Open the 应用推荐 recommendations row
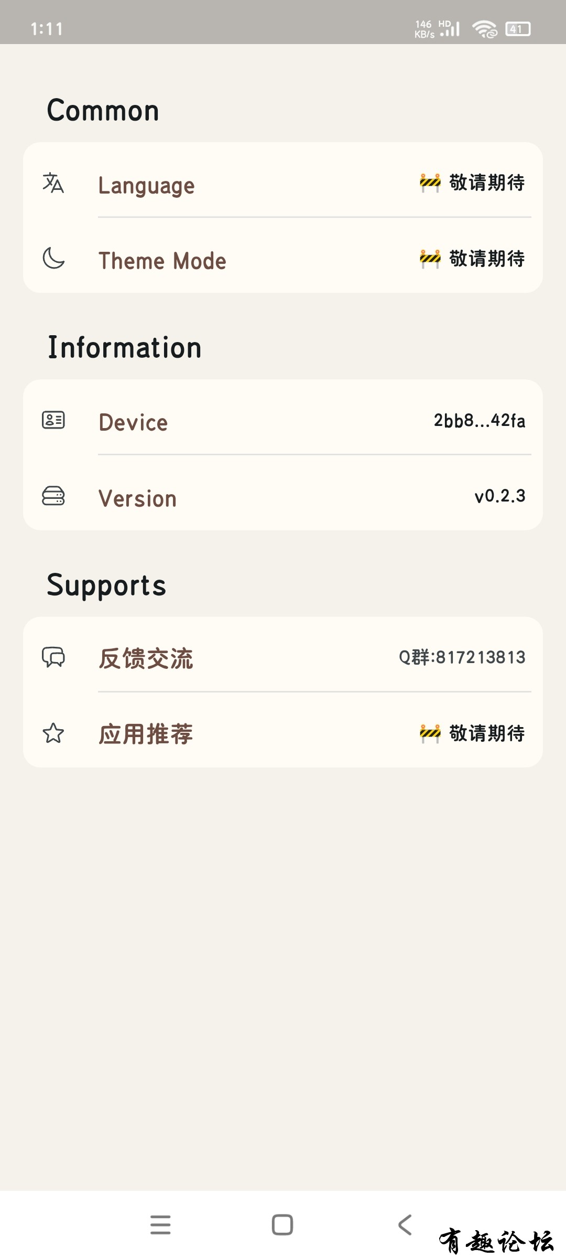Viewport: 566px width, 1259px height. (283, 730)
